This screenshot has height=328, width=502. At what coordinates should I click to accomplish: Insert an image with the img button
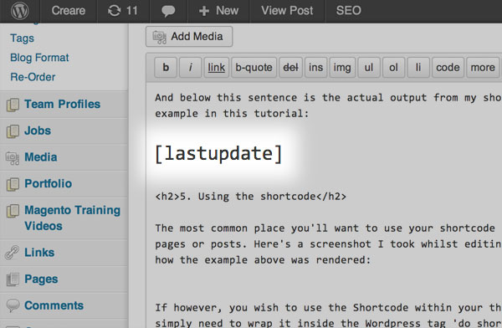342,68
